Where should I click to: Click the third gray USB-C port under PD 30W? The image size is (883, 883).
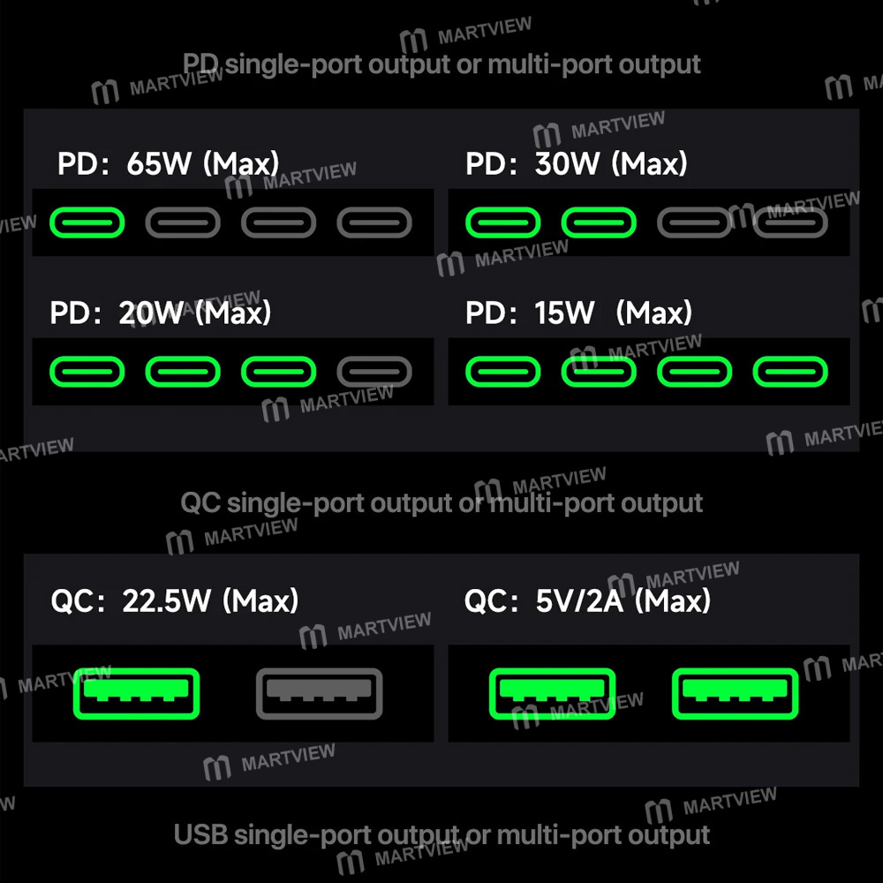[694, 223]
